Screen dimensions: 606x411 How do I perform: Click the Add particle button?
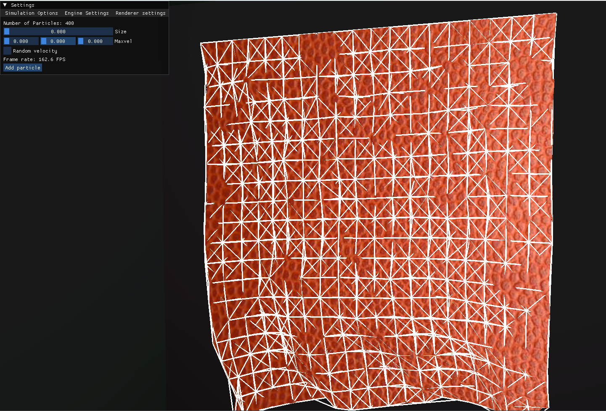[x=22, y=67]
